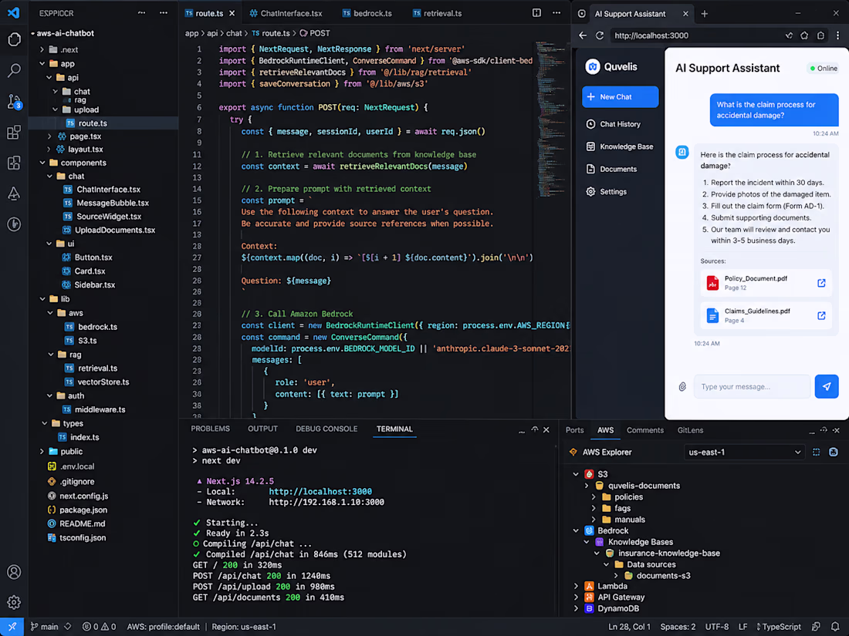Go back in the browser preview
The height and width of the screenshot is (636, 849).
(583, 35)
